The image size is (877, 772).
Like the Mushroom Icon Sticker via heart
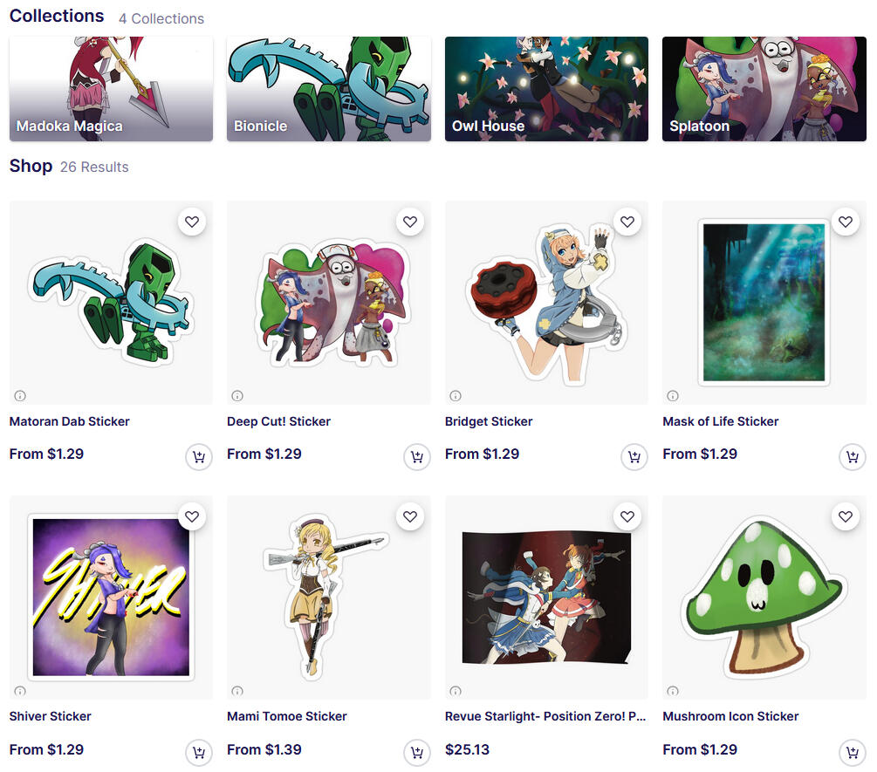pos(845,516)
